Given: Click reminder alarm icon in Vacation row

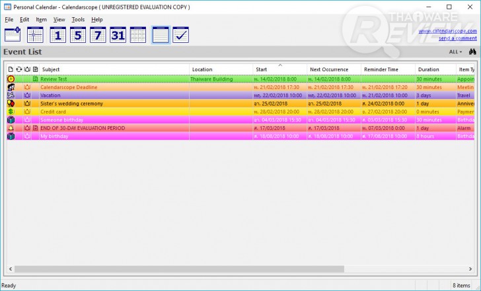Looking at the screenshot, I should click(x=27, y=95).
